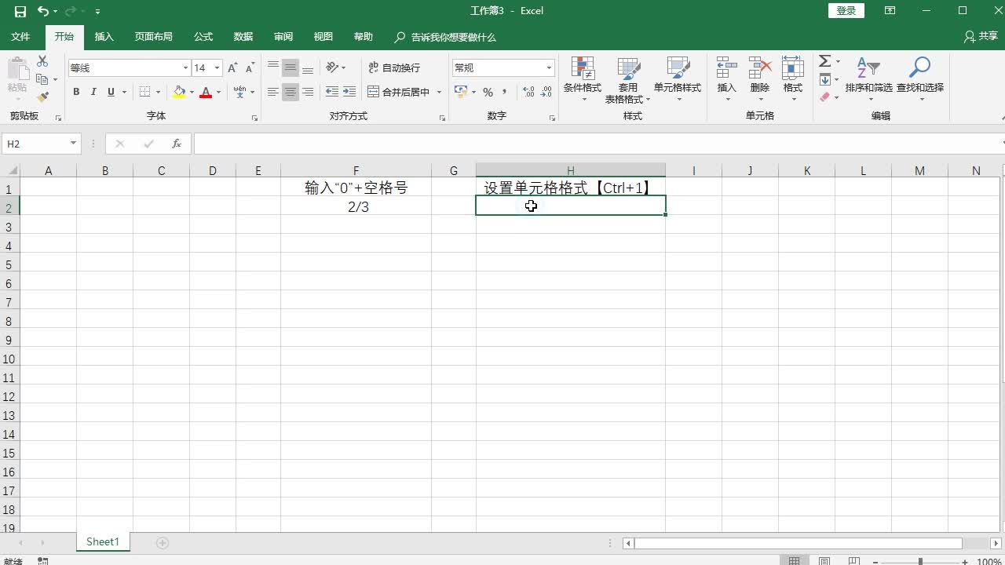Click the text orientation icon
Image resolution: width=1005 pixels, height=565 pixels.
[x=332, y=67]
